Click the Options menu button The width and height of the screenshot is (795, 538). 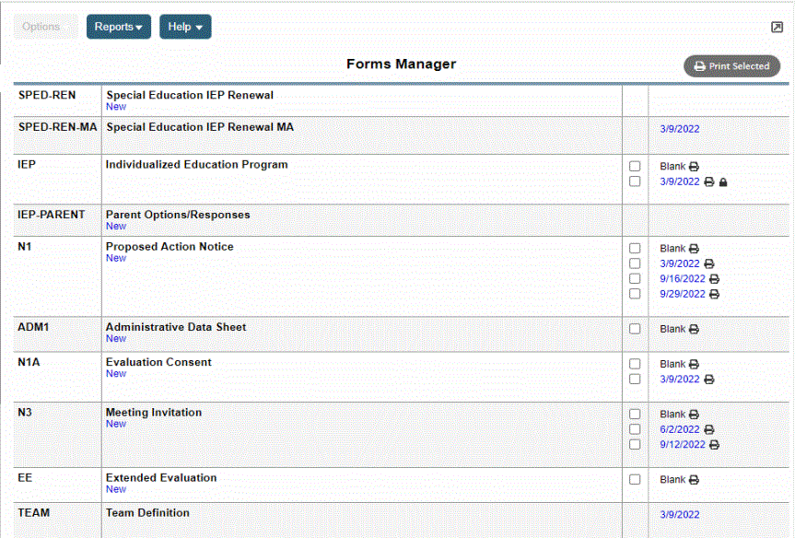pos(41,27)
